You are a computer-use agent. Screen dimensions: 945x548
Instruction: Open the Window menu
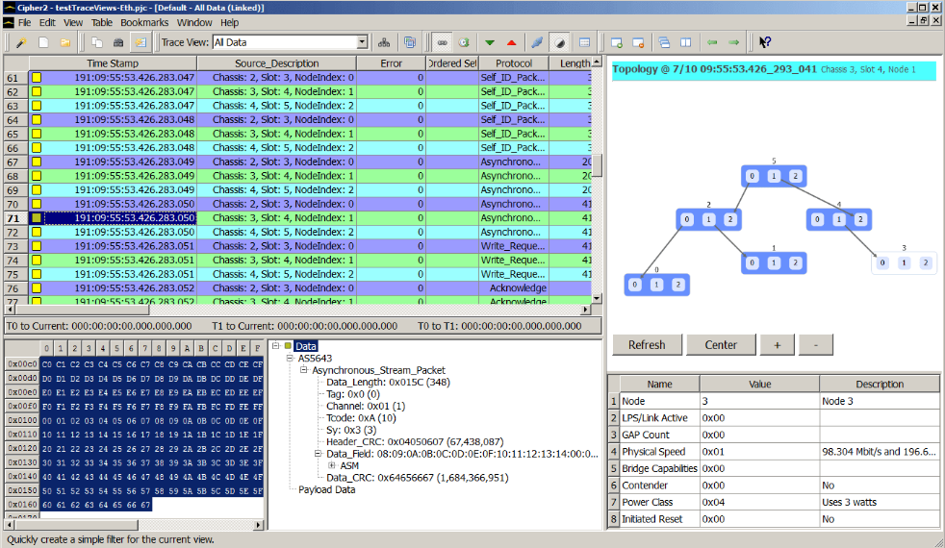194,23
